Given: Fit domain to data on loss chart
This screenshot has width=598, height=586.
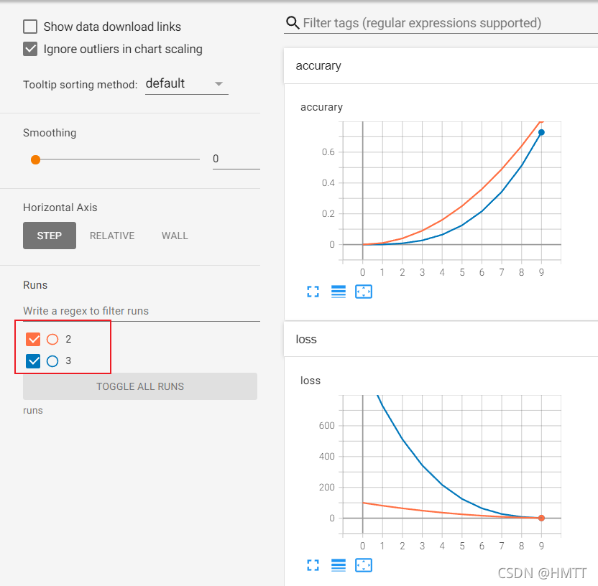Looking at the screenshot, I should coord(364,565).
